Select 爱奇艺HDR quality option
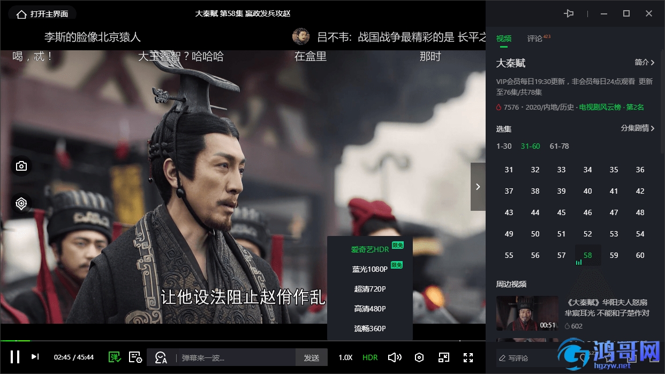Screen dimensions: 665x374 [370, 249]
